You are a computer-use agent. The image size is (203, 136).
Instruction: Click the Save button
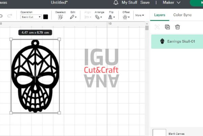[x=145, y=3]
